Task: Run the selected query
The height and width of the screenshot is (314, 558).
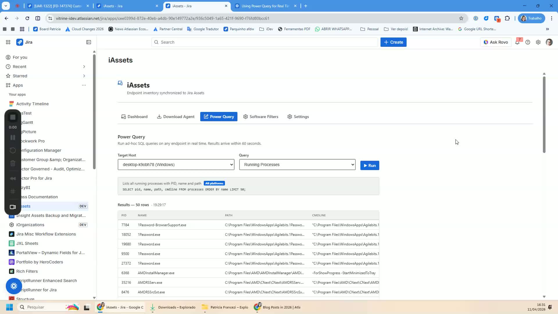Action: 370,165
